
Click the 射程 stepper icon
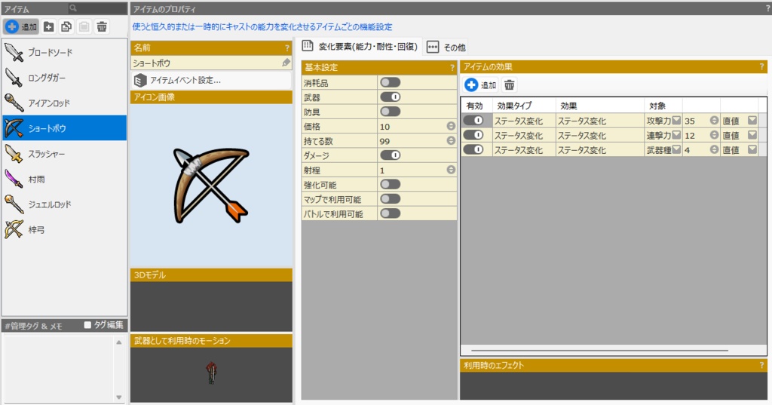point(451,170)
